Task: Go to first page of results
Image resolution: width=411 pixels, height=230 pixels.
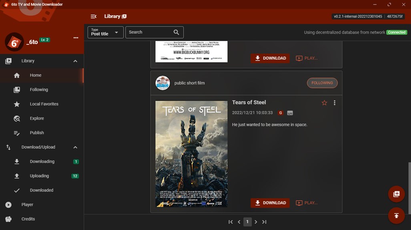Action: click(x=231, y=222)
